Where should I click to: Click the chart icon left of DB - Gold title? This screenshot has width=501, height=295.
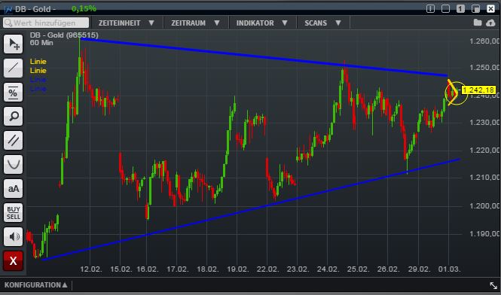tap(8, 9)
